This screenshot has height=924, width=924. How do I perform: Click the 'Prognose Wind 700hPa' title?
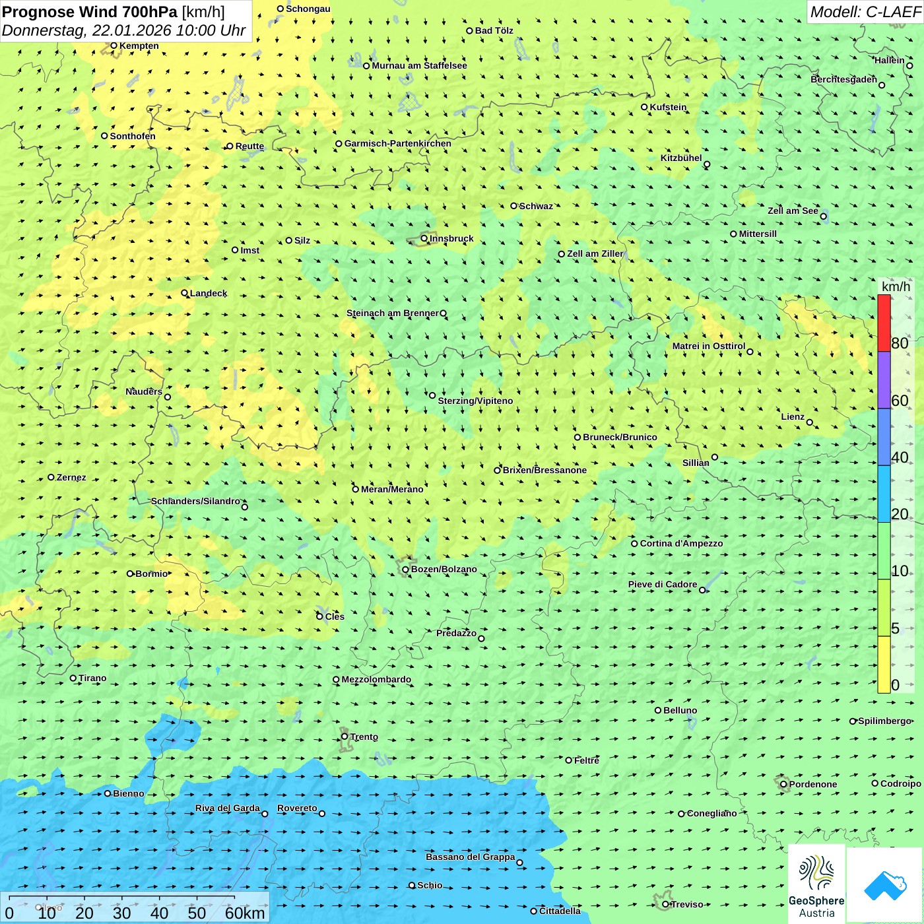tap(90, 12)
